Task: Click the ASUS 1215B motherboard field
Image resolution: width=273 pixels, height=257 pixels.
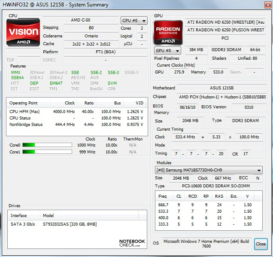Action: tap(222, 88)
